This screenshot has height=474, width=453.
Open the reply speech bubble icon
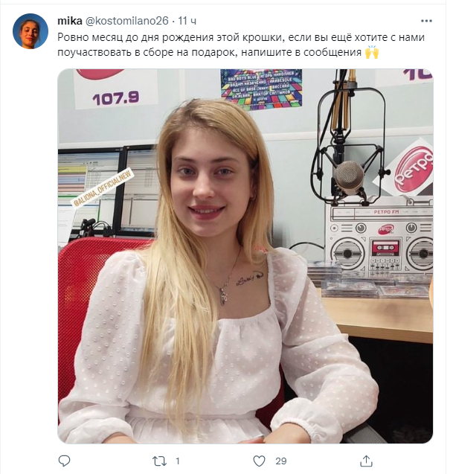point(64,461)
